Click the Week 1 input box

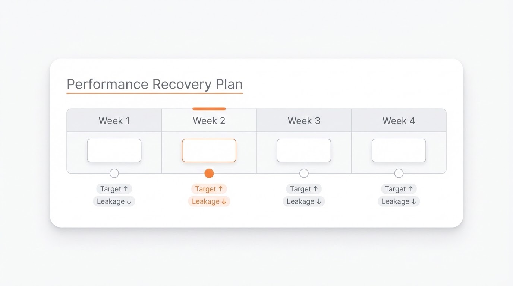114,150
